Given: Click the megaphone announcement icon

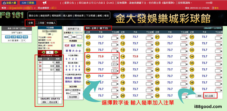Looking at the screenshot, I should click(x=45, y=3).
